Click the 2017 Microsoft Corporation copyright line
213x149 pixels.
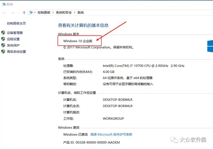99,47
